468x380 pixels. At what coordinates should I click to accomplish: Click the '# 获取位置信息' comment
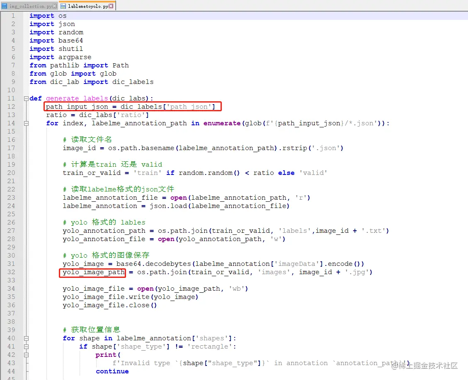[x=92, y=330]
